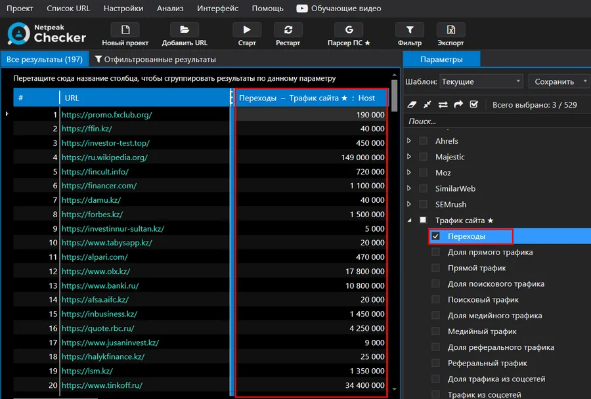This screenshot has height=399, width=591.
Task: Click the # column header
Action: coord(36,98)
